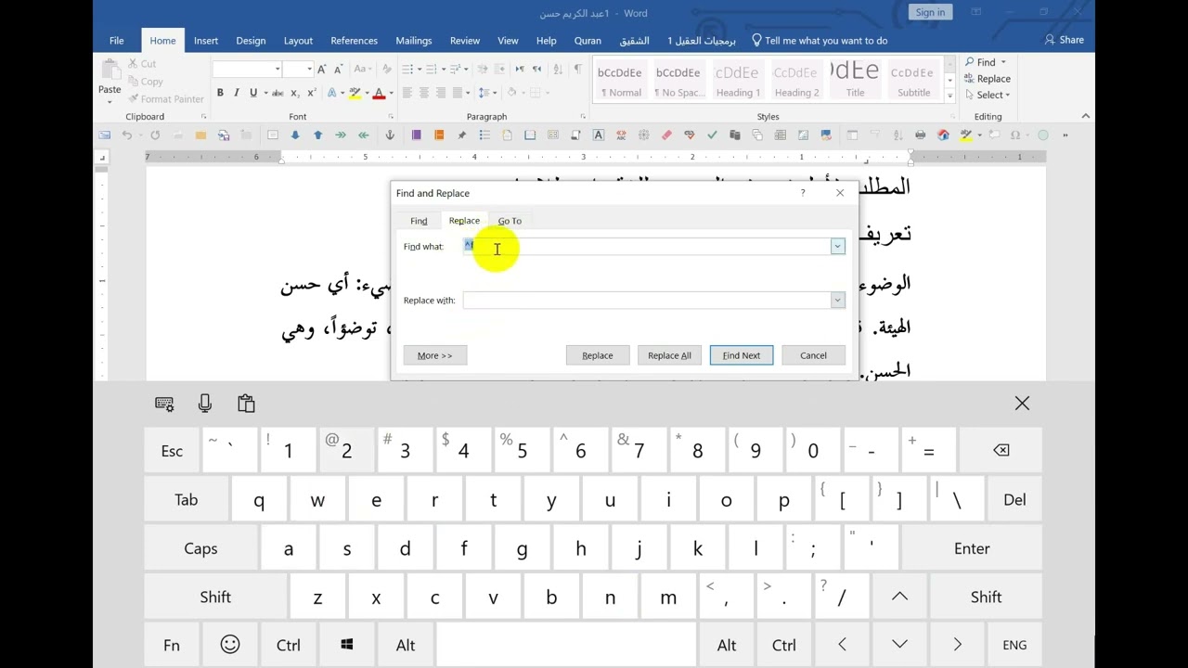Toggle the left Shift key

[x=215, y=597]
